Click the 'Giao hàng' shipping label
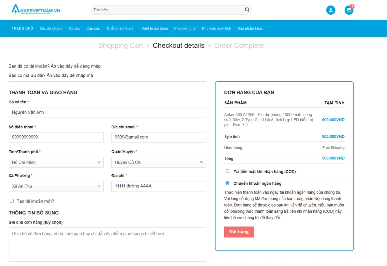Viewport: 387px width, 266px height. tap(233, 147)
